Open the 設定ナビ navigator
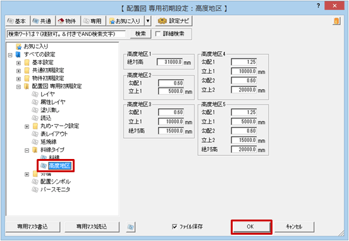This screenshot has width=349, height=241. point(174,21)
